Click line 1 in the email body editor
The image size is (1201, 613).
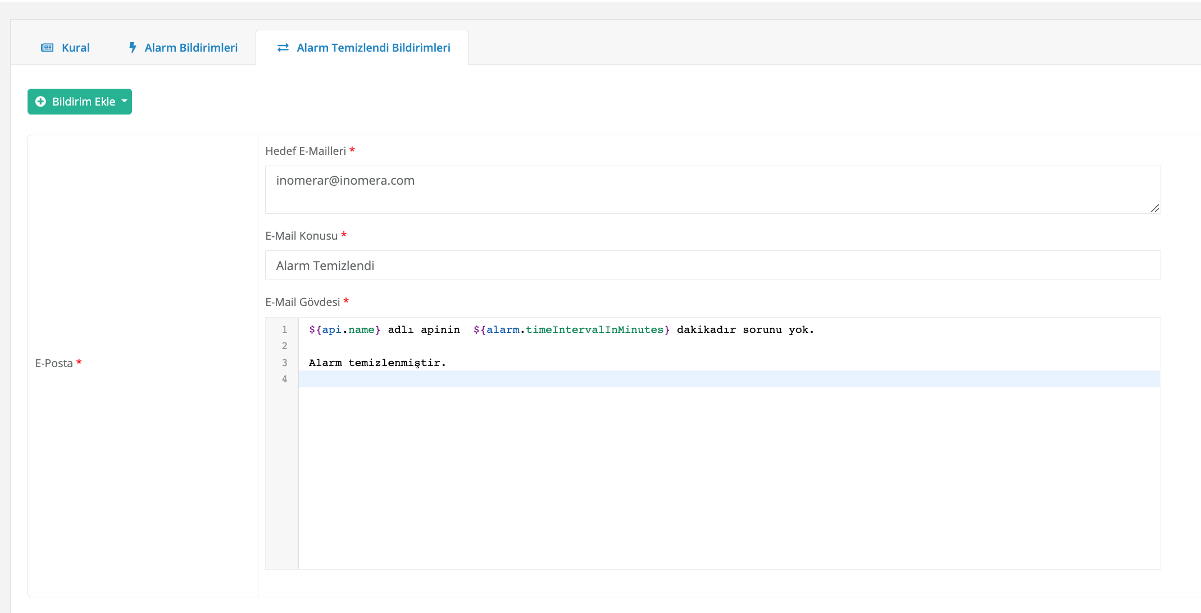click(x=729, y=330)
